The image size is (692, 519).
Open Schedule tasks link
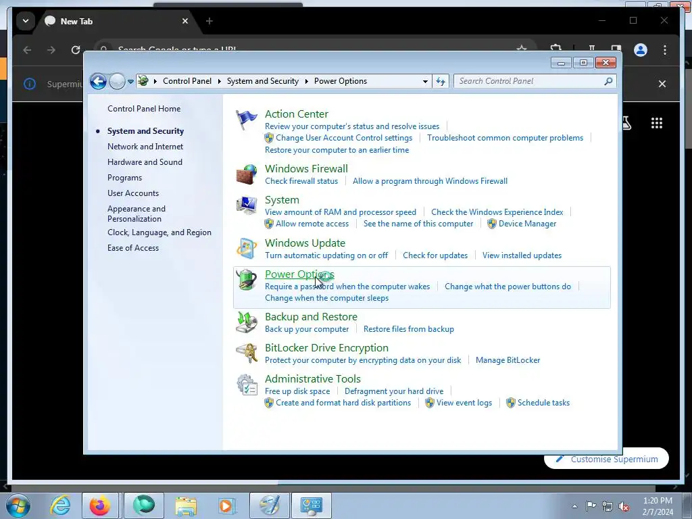tap(543, 403)
